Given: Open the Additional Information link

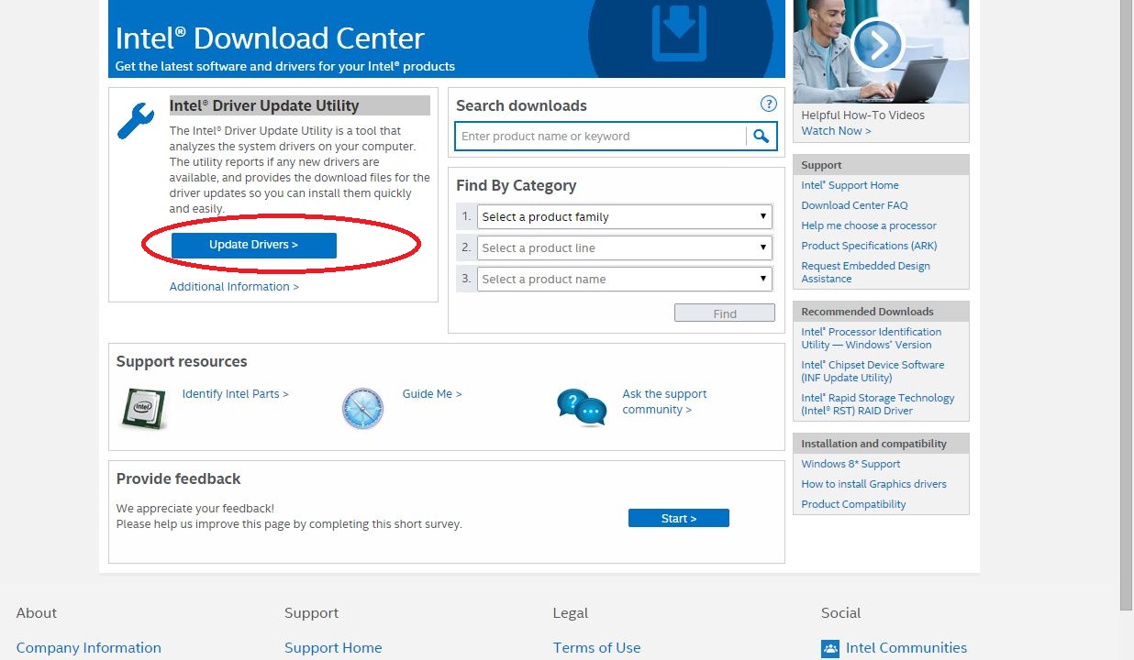Looking at the screenshot, I should [234, 287].
